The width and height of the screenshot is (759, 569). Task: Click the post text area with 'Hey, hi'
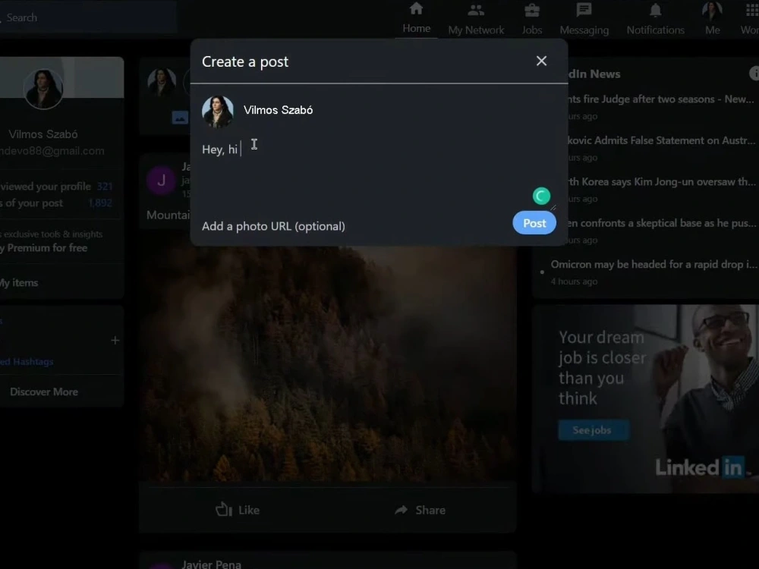coord(379,173)
